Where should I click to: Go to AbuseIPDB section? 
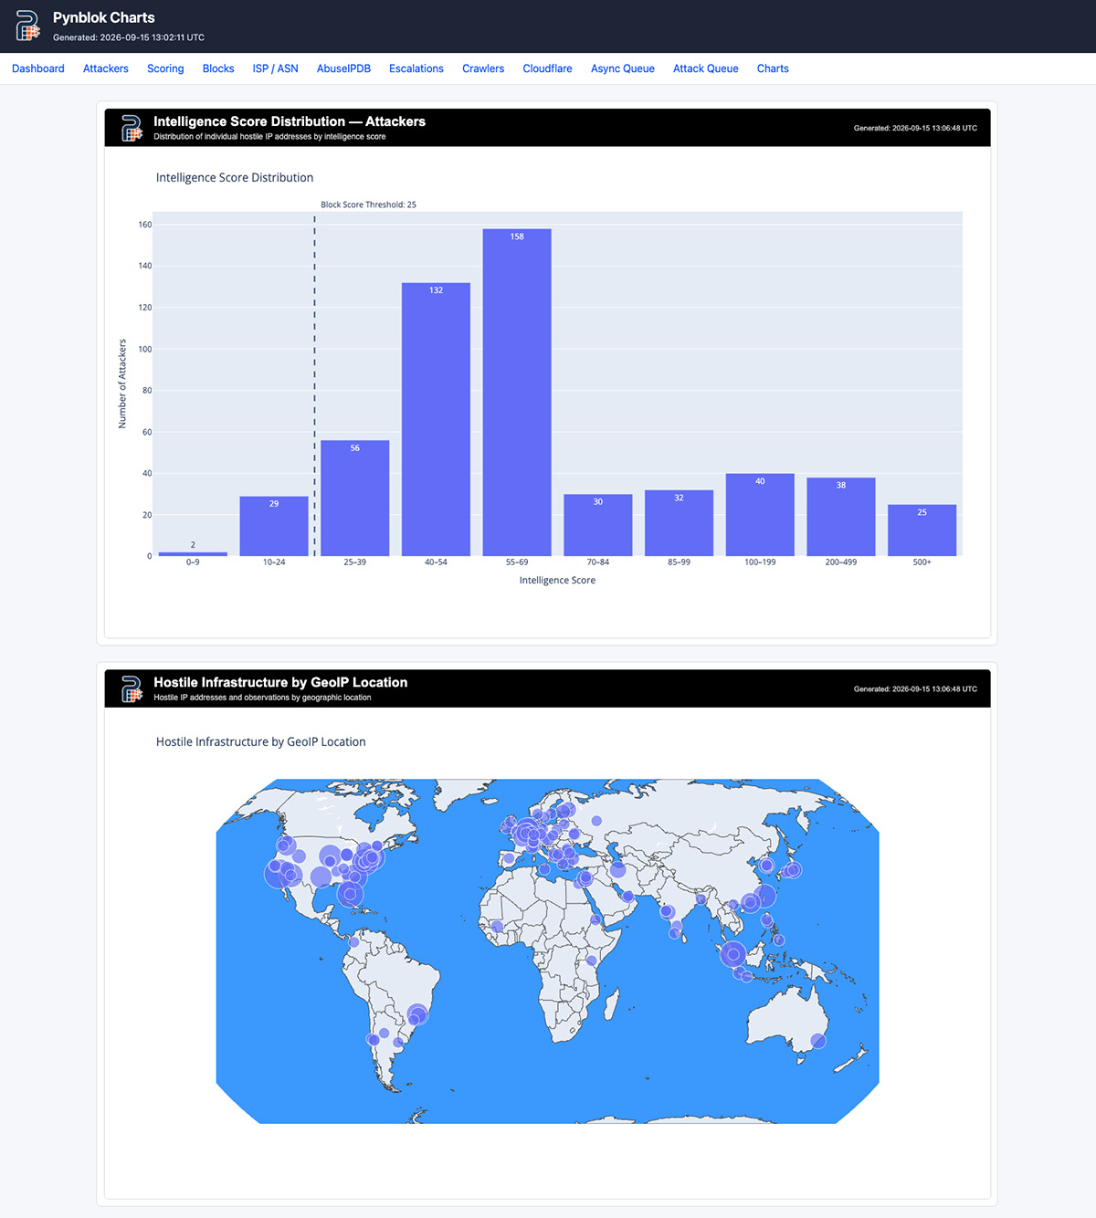[x=343, y=68]
